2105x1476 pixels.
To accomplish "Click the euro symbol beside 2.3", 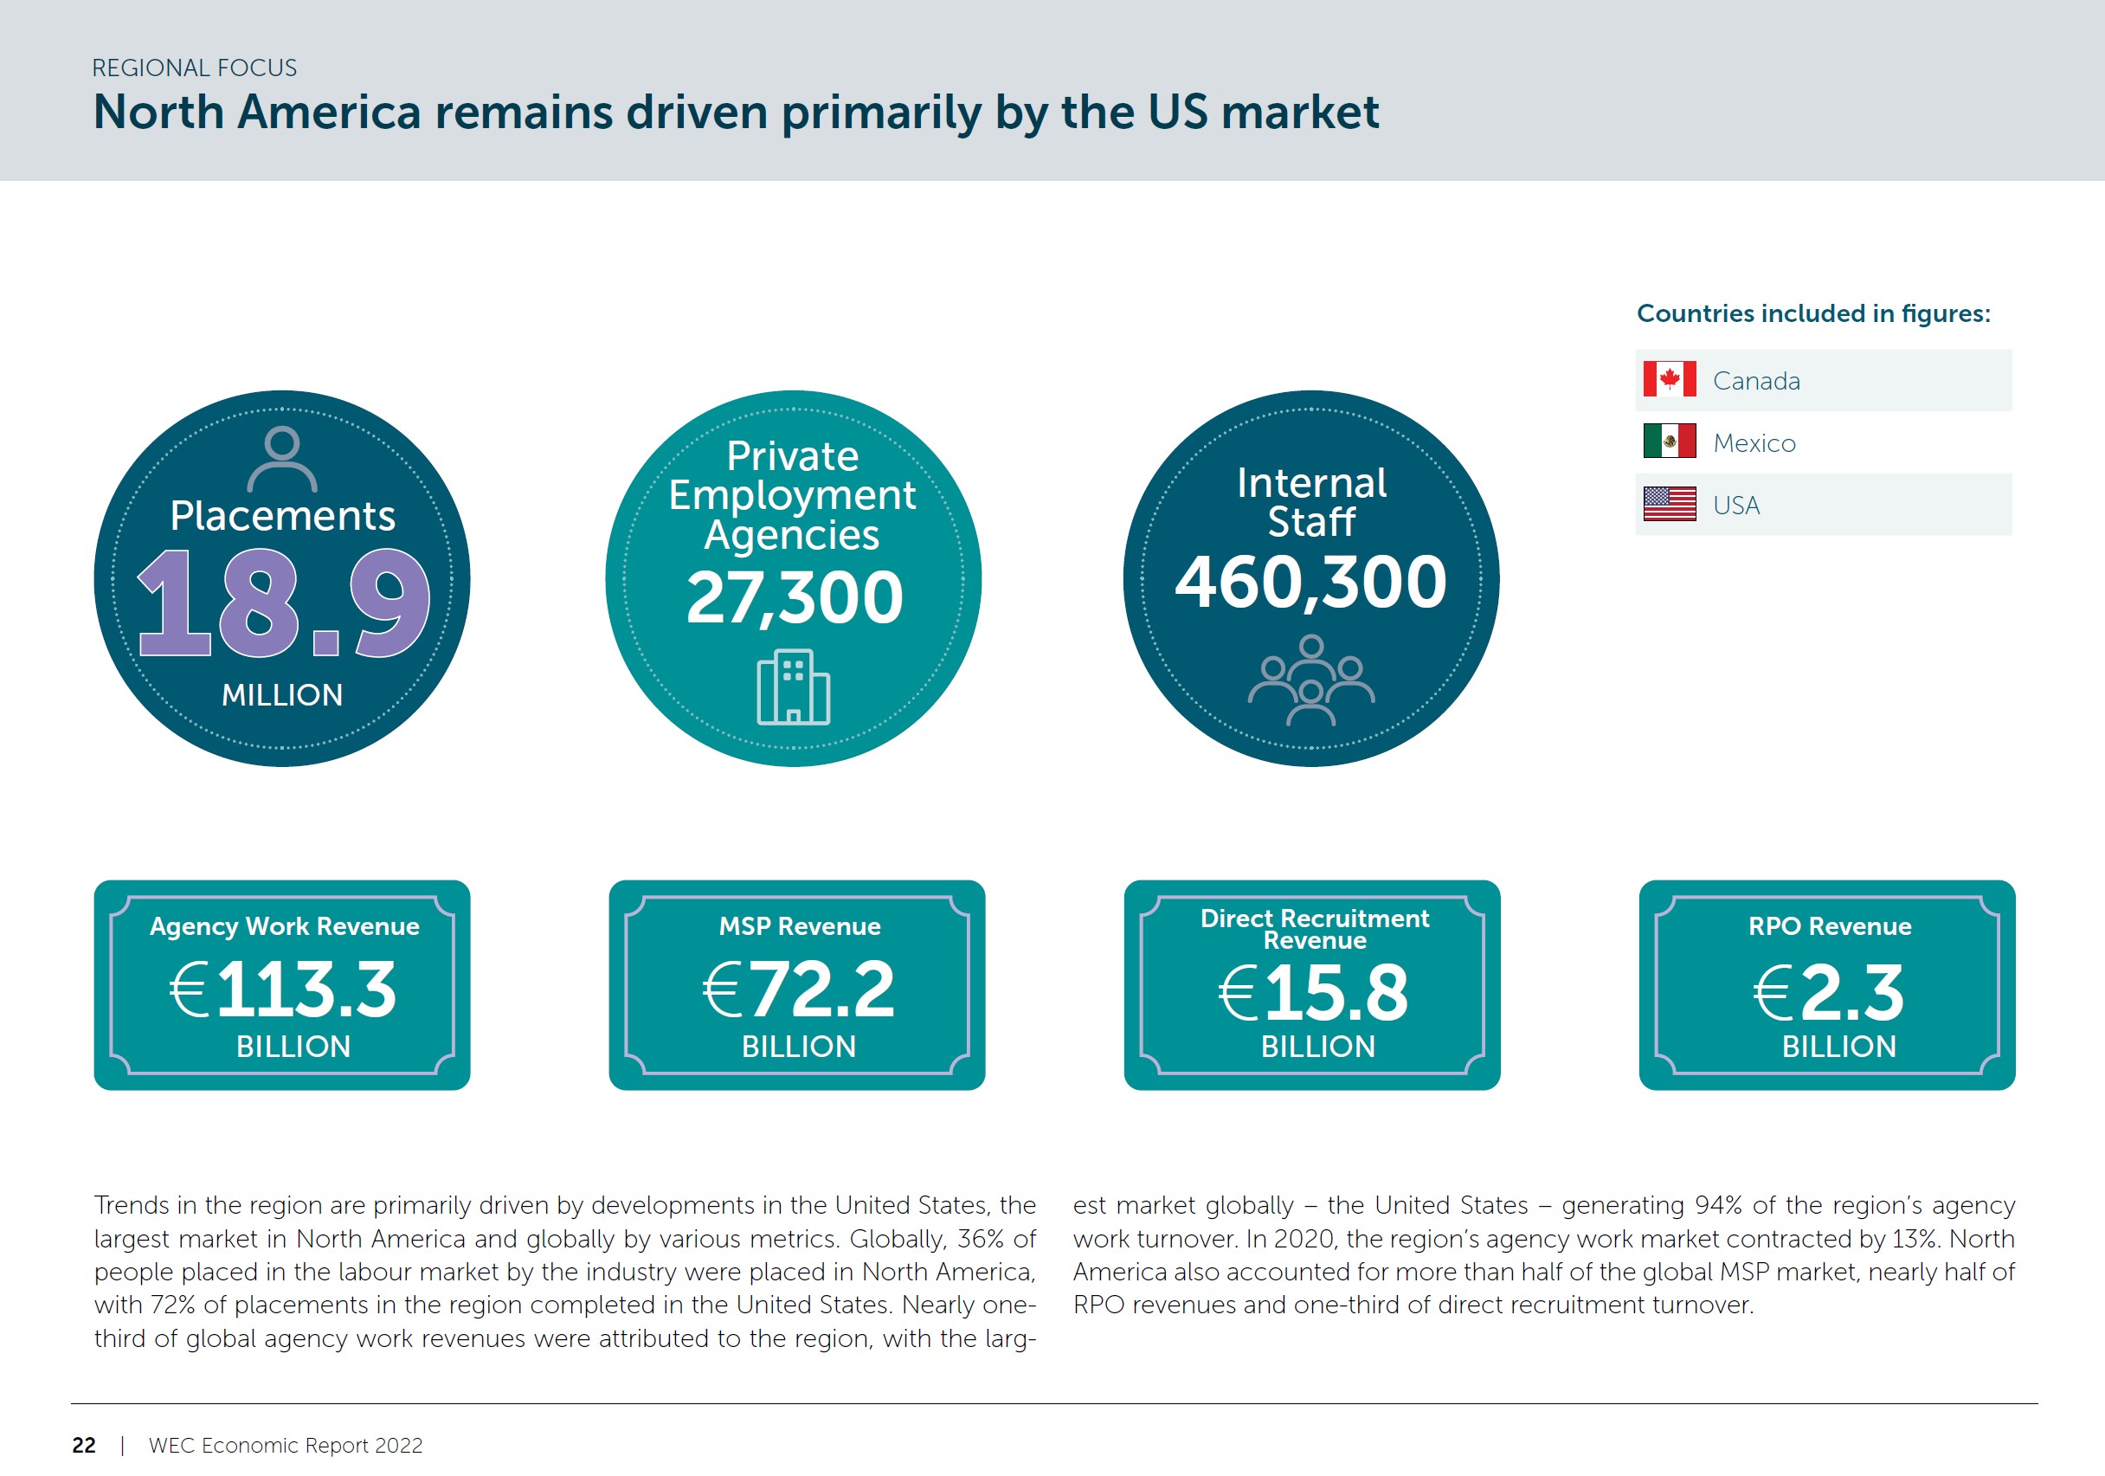I will point(1772,993).
